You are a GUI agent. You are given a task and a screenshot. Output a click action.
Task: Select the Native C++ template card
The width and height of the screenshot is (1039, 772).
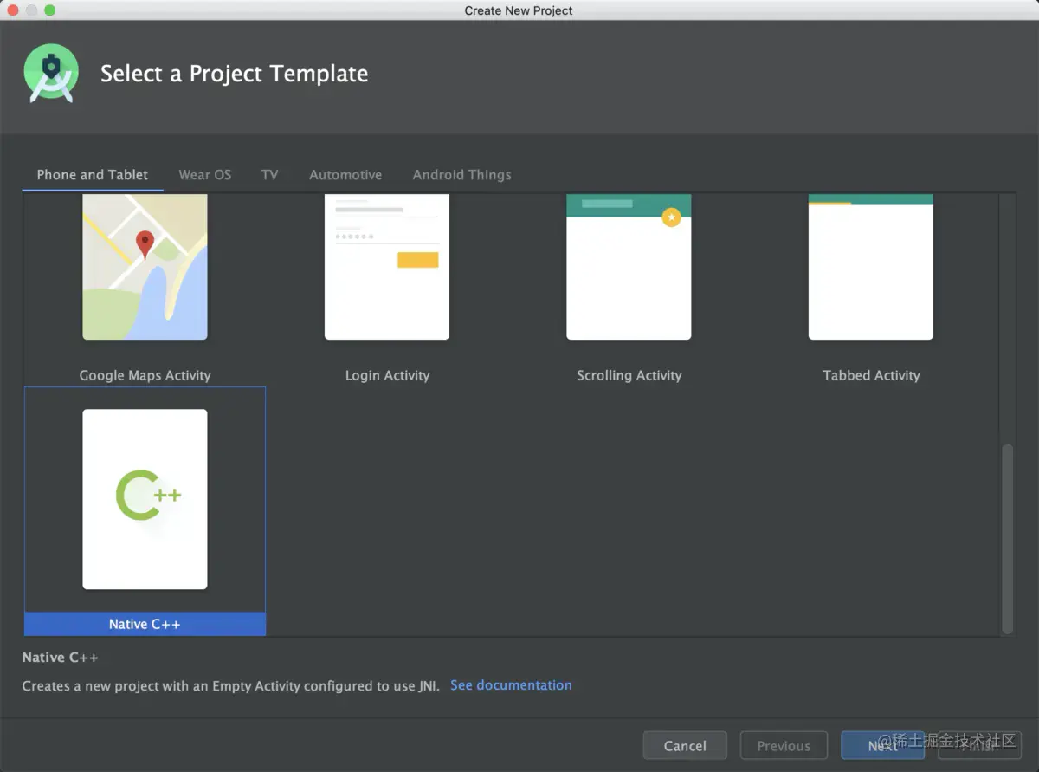pyautogui.click(x=145, y=511)
